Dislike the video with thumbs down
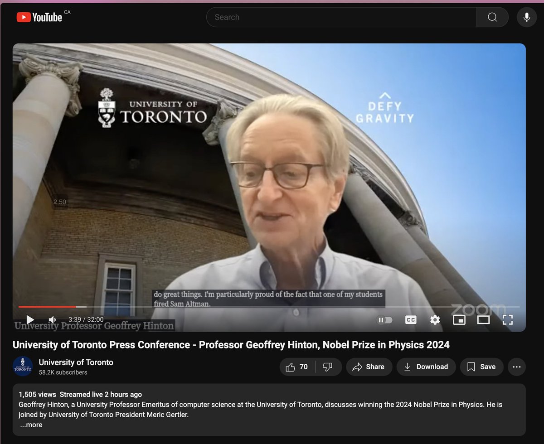Screen dimensions: 544x444 click(x=327, y=367)
